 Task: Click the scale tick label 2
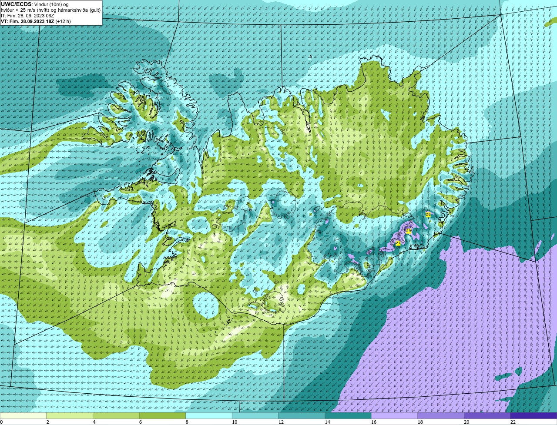tap(47, 422)
